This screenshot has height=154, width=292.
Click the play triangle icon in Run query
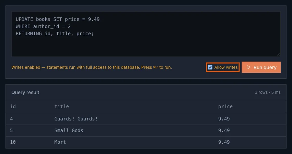[248, 67]
